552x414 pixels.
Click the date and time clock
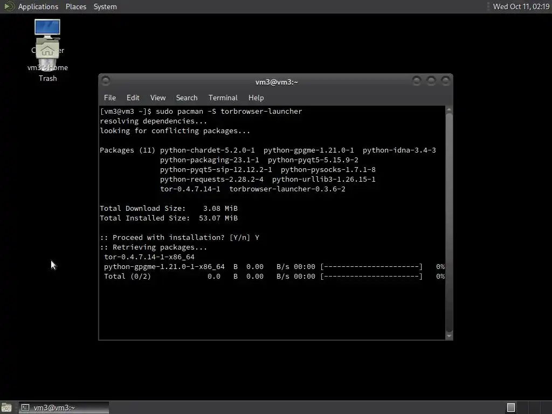point(521,6)
